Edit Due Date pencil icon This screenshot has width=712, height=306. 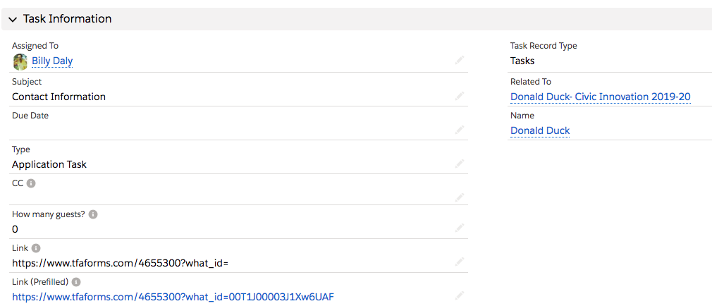click(x=460, y=130)
